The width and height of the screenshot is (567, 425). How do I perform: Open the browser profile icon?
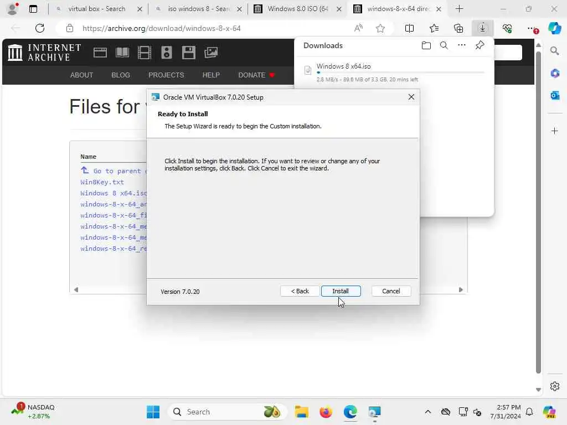(x=13, y=9)
